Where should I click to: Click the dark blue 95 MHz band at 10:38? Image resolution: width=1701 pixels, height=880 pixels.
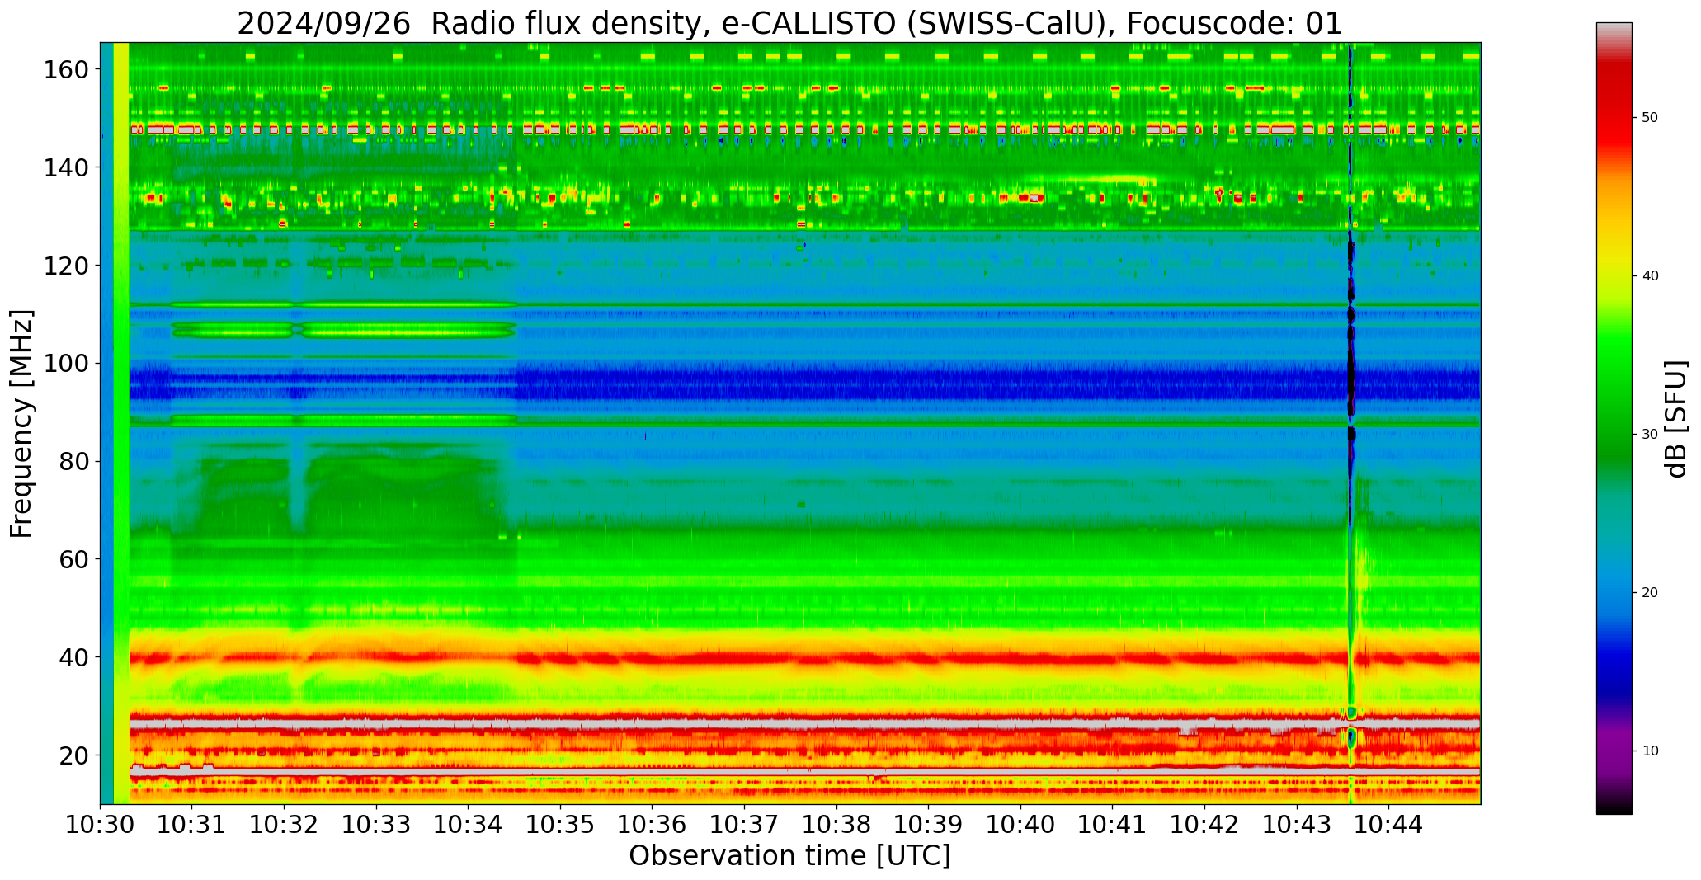(x=836, y=386)
